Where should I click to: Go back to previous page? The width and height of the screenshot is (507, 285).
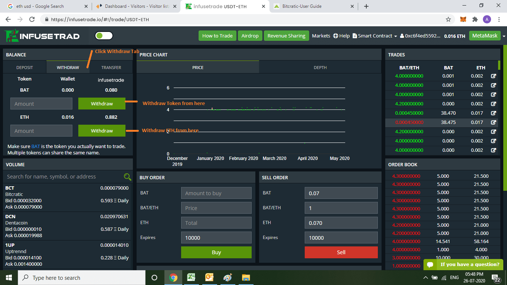9,19
